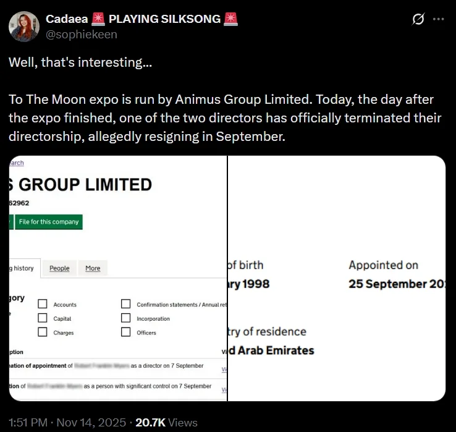Click Cadaea's profile avatar
This screenshot has height=432, width=456.
click(24, 27)
